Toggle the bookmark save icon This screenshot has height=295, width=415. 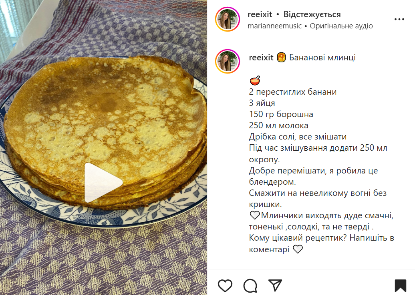(x=401, y=286)
